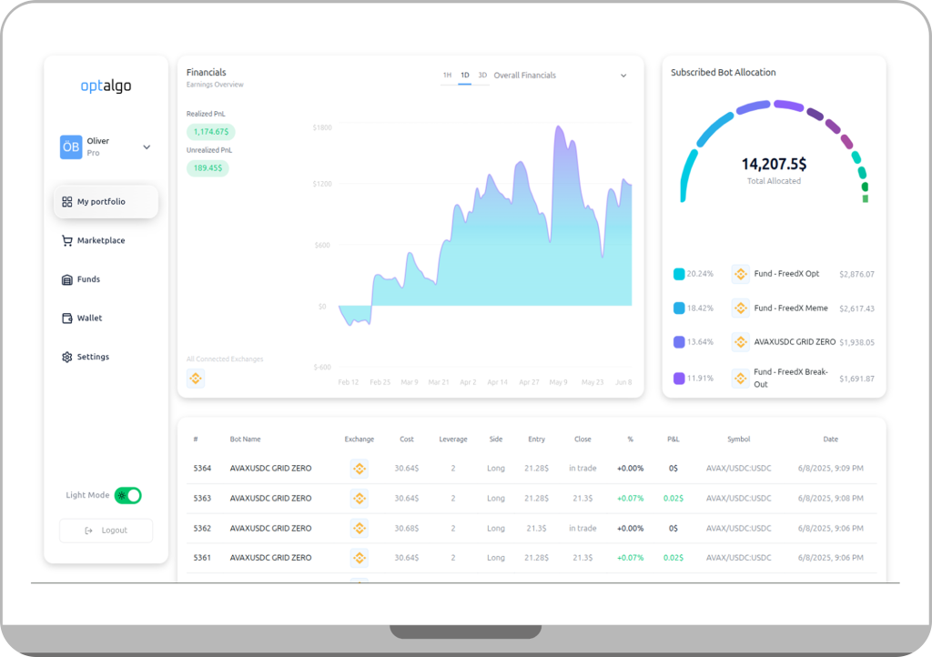Click exchange icon under All Connected Exchanges
This screenshot has height=657, width=932.
coord(196,379)
